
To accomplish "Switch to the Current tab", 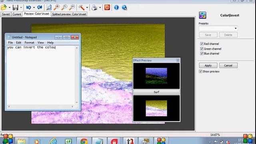I will (17, 14).
